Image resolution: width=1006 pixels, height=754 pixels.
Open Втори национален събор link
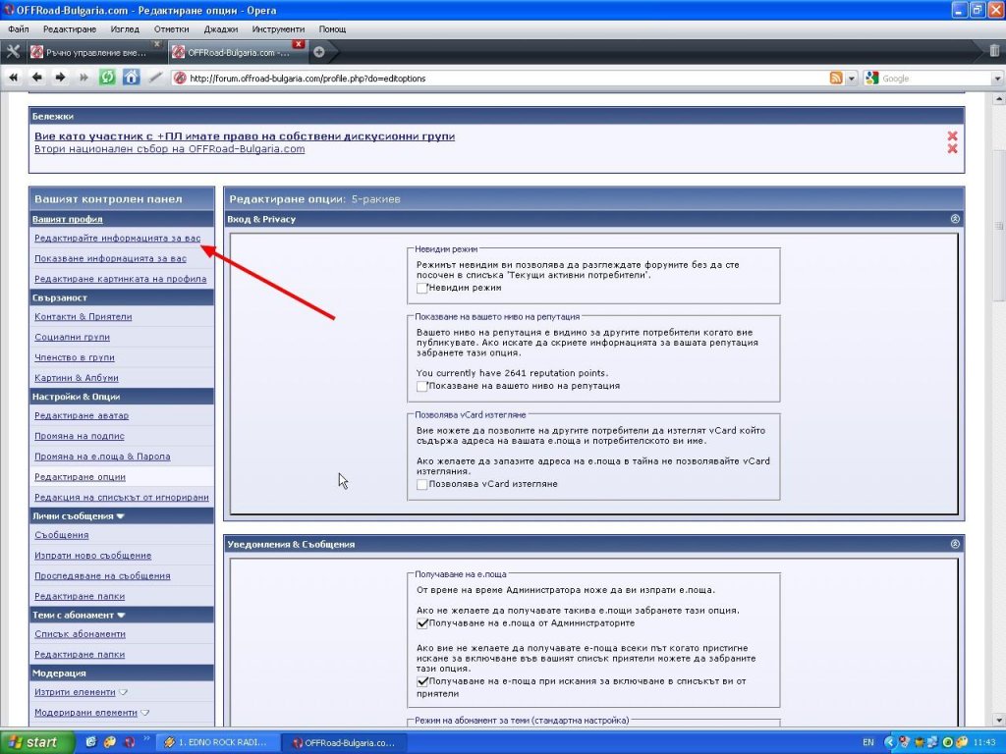[x=169, y=149]
